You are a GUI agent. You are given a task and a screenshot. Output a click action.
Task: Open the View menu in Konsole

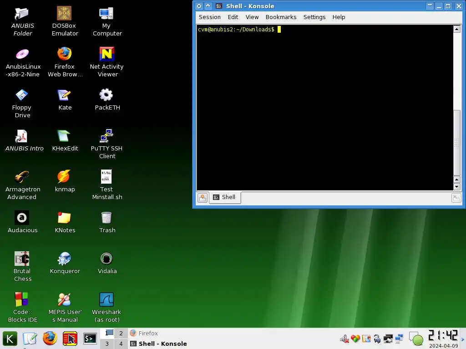[x=252, y=17]
